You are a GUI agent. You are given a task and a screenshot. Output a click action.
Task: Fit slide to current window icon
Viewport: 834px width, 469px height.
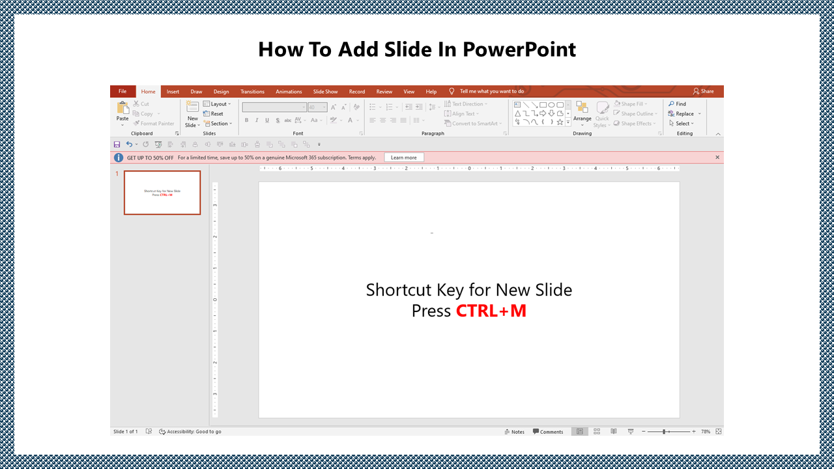719,431
